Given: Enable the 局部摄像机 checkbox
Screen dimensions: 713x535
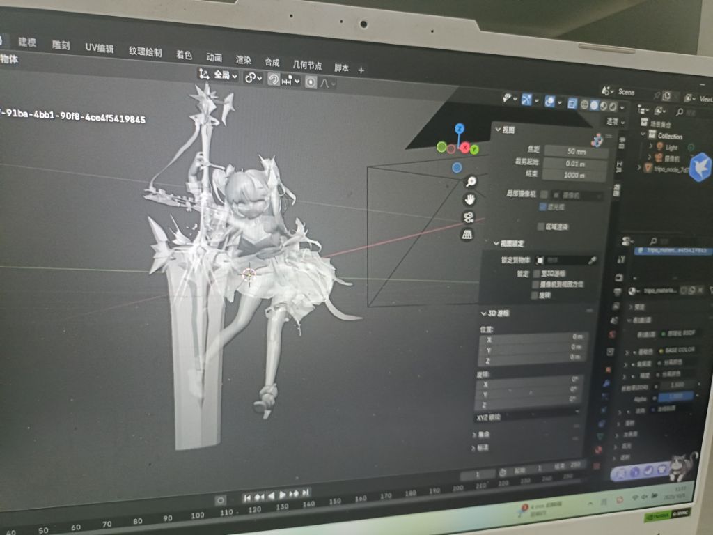Looking at the screenshot, I should pyautogui.click(x=544, y=194).
